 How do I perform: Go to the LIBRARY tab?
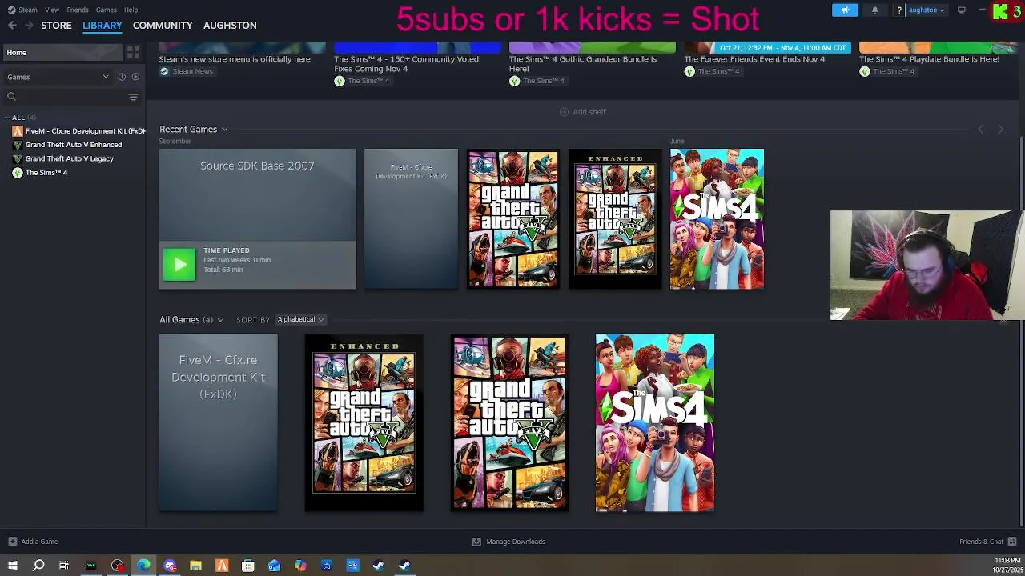(x=102, y=26)
